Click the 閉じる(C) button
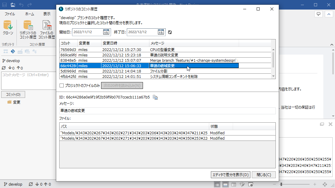This screenshot has width=335, height=188. 264,175
